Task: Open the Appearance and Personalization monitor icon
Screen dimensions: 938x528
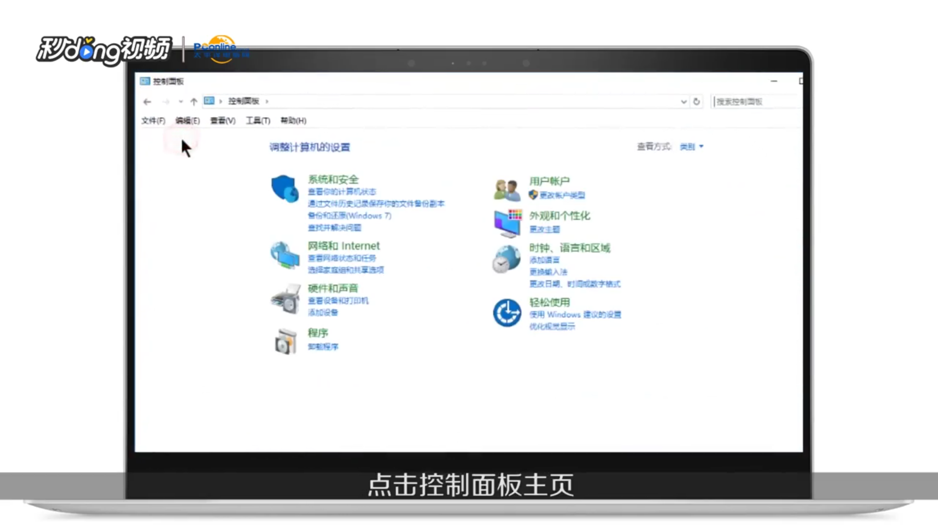Action: pos(508,223)
